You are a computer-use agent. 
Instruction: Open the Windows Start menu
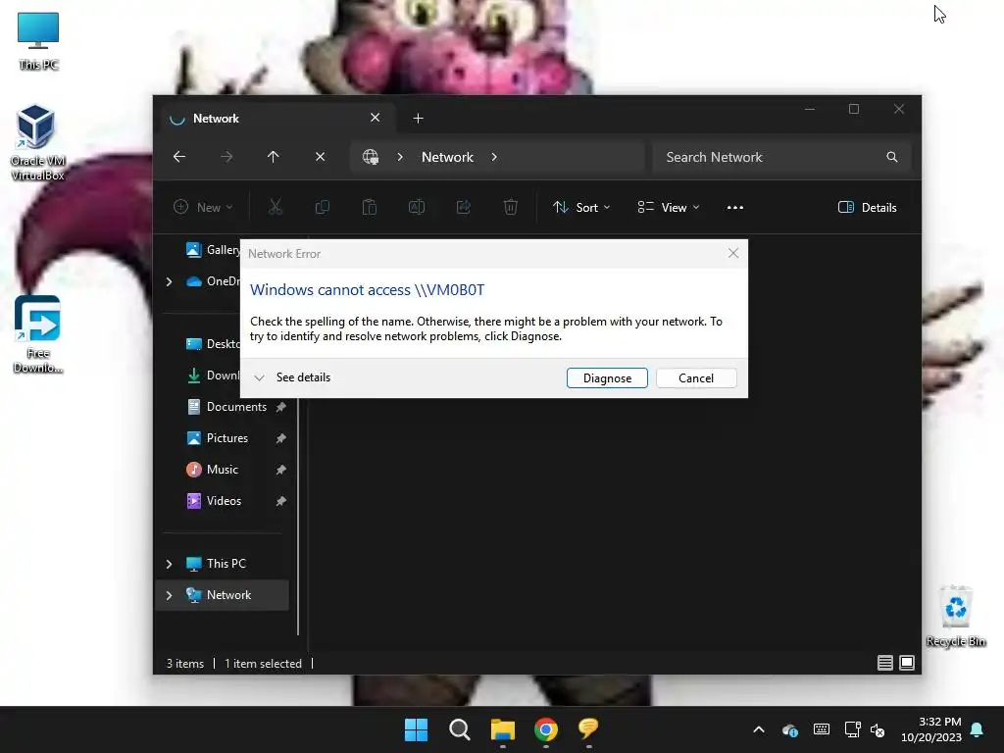pyautogui.click(x=416, y=729)
